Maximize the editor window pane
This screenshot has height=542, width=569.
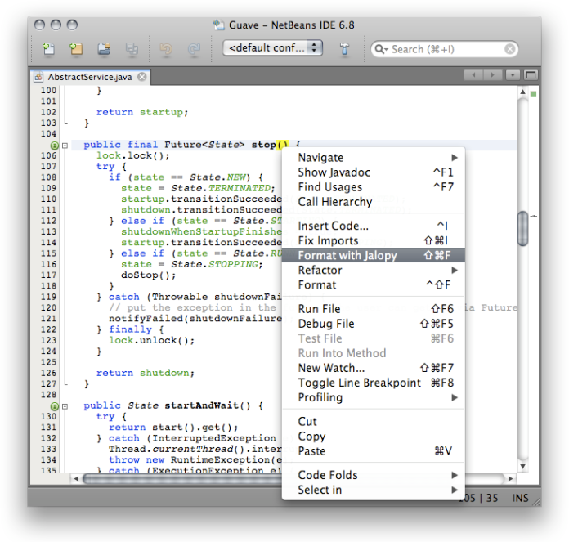pos(531,75)
